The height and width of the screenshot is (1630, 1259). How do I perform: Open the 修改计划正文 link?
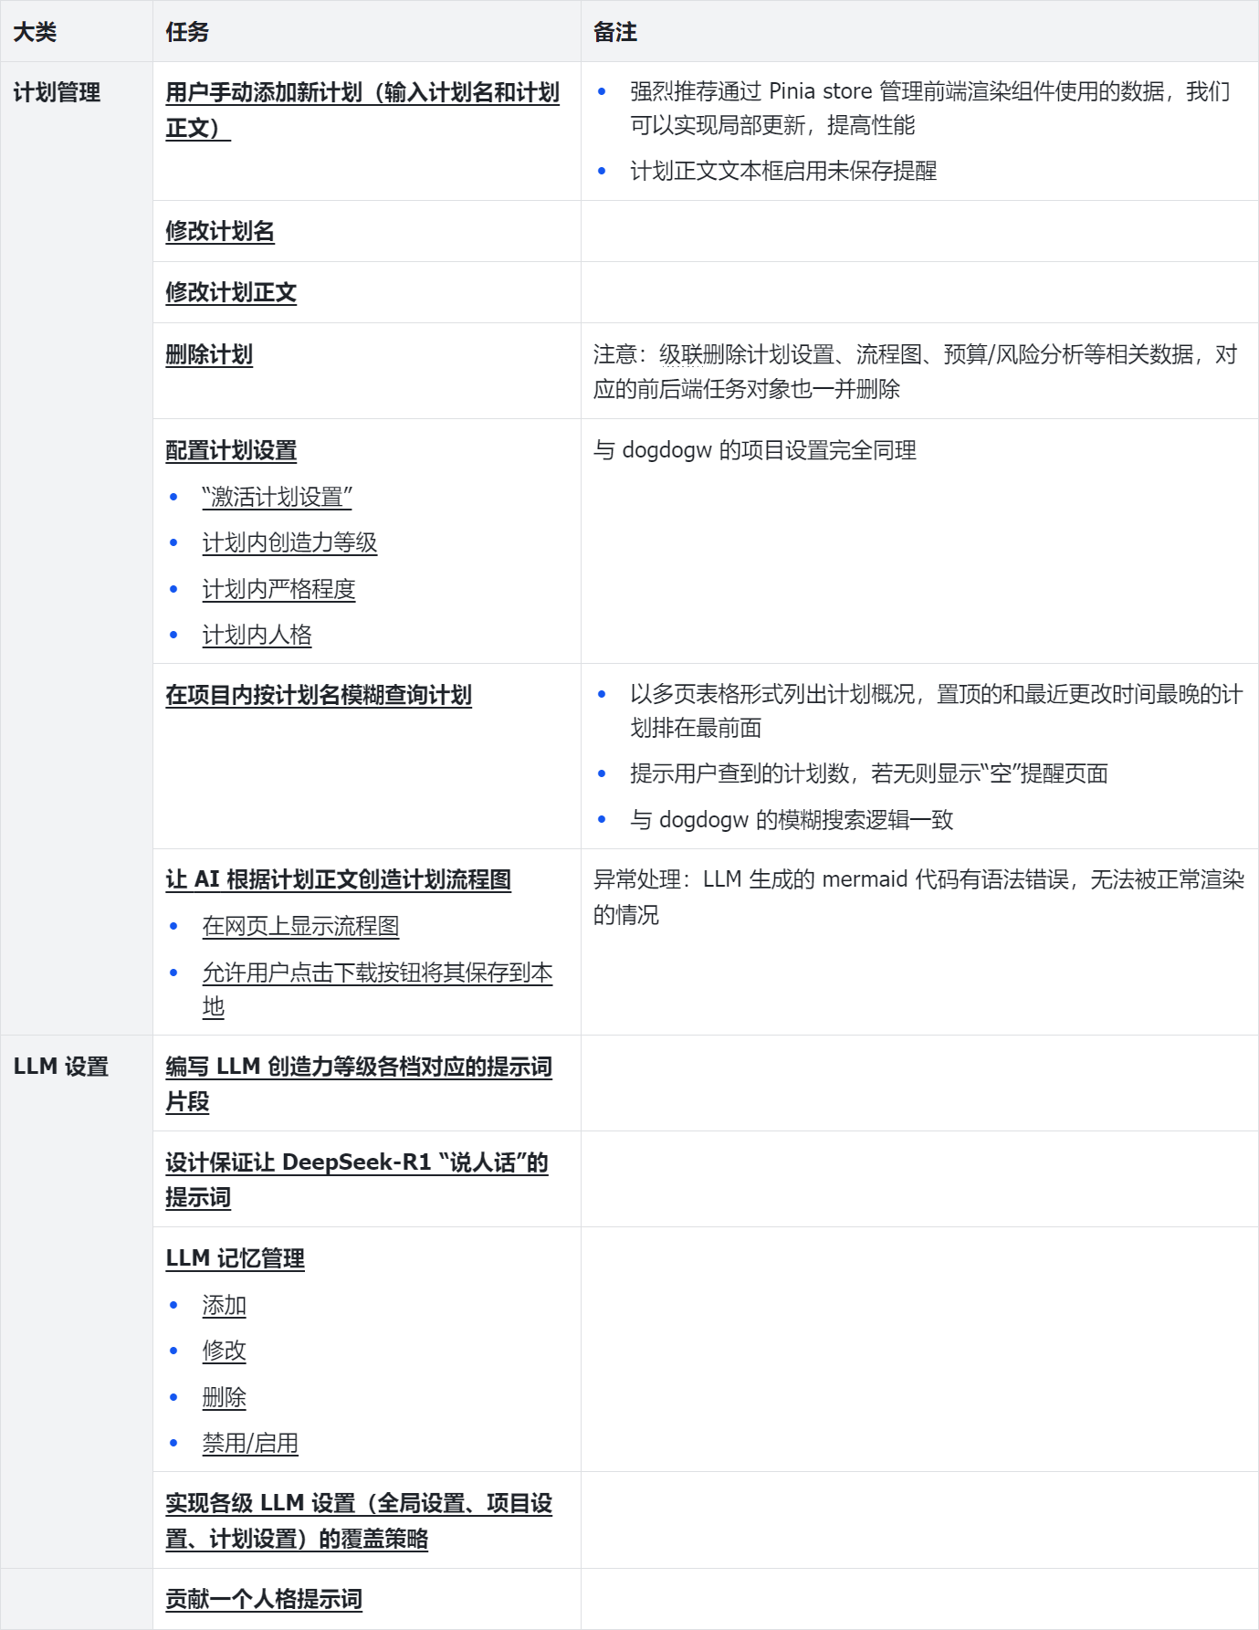[x=231, y=293]
